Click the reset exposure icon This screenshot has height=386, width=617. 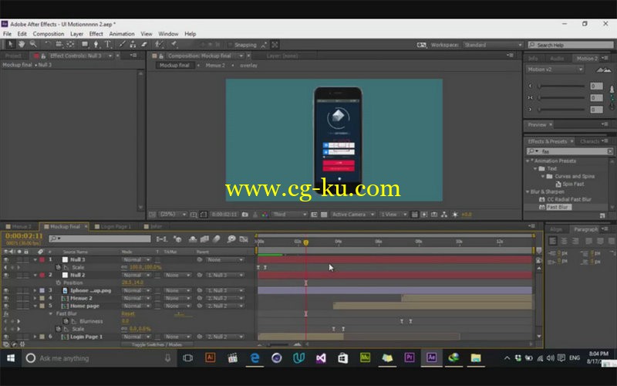click(x=455, y=215)
